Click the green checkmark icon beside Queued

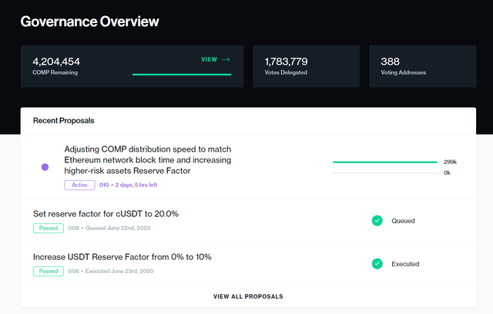(377, 221)
